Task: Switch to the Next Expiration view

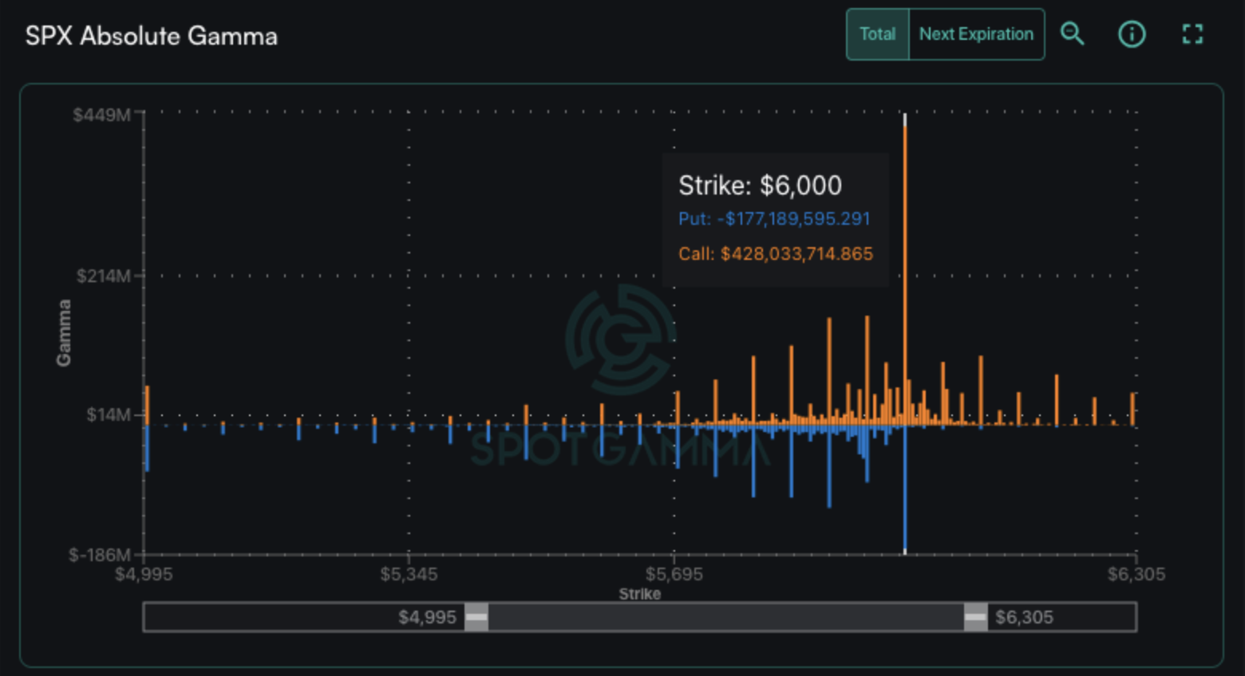Action: (x=976, y=34)
